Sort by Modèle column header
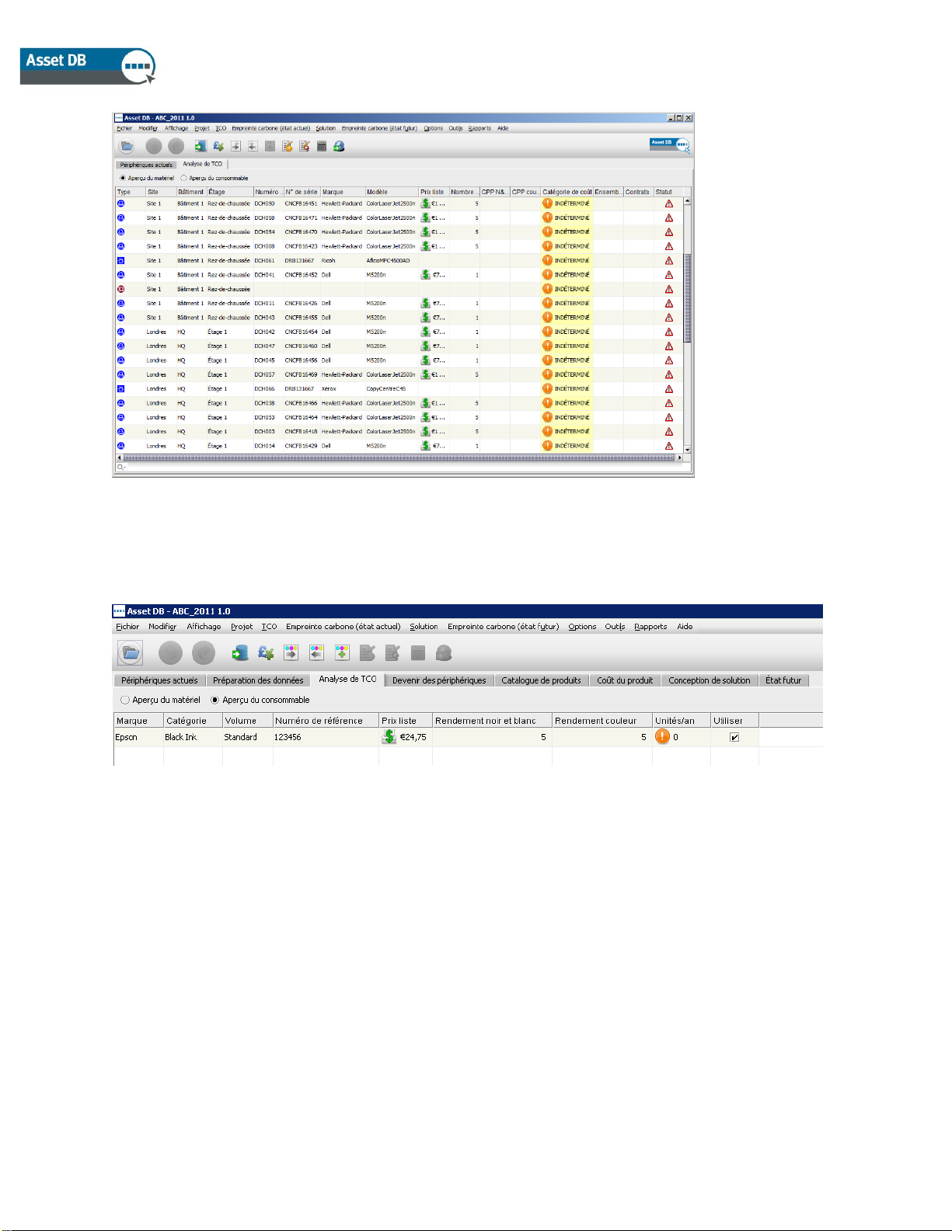 coord(392,192)
